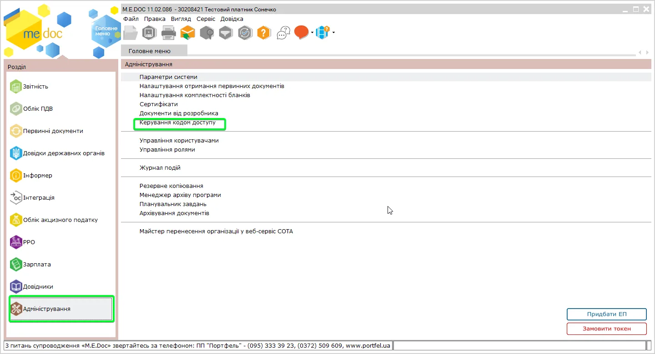The height and width of the screenshot is (354, 655).
Task: Open Резервне копіювання
Action: click(x=171, y=186)
